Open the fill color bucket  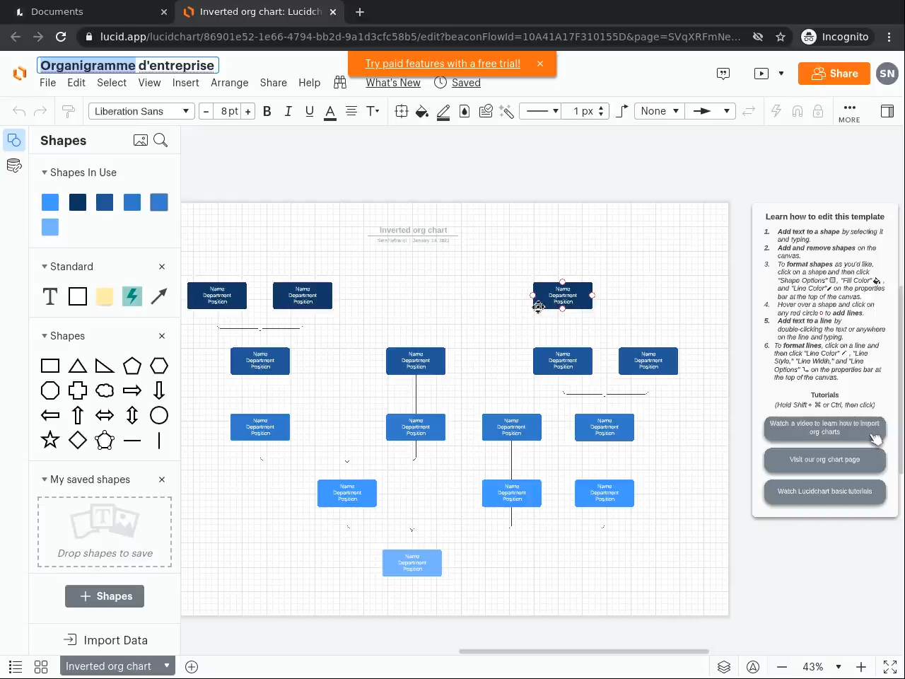click(422, 111)
